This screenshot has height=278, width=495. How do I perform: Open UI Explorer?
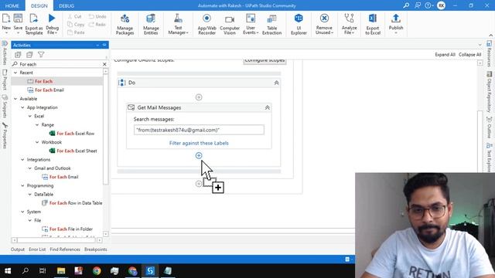coord(299,24)
